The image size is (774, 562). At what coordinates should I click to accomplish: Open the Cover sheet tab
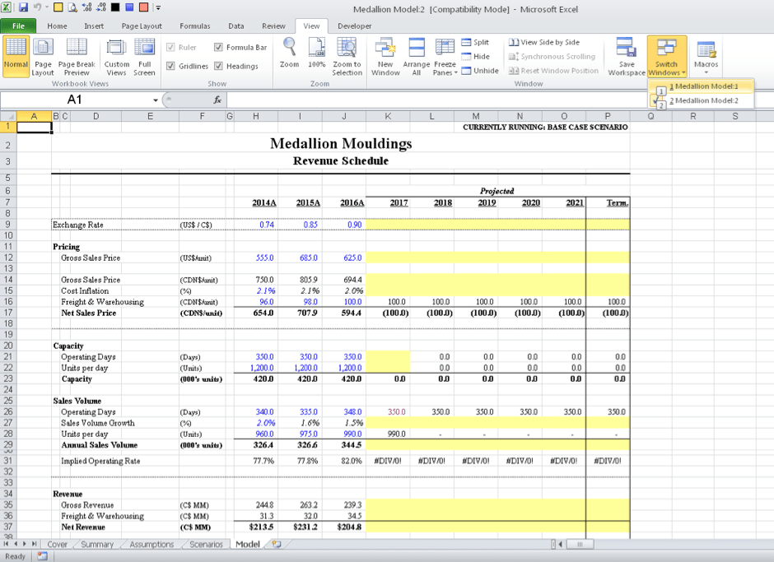click(57, 544)
